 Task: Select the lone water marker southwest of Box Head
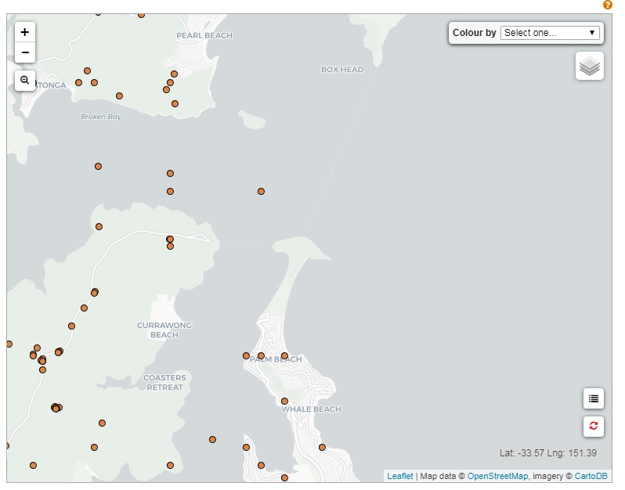click(x=261, y=191)
